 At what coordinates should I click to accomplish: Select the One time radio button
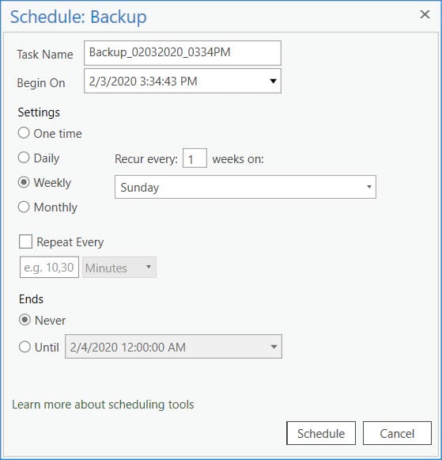coord(24,133)
